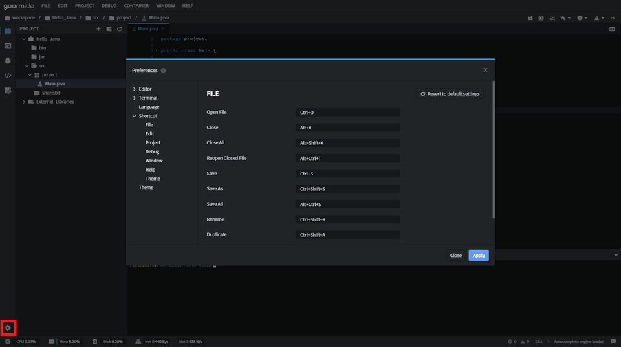This screenshot has height=347, width=621.
Task: Click the Preferences dialog vertical scrollbar
Action: (x=493, y=150)
